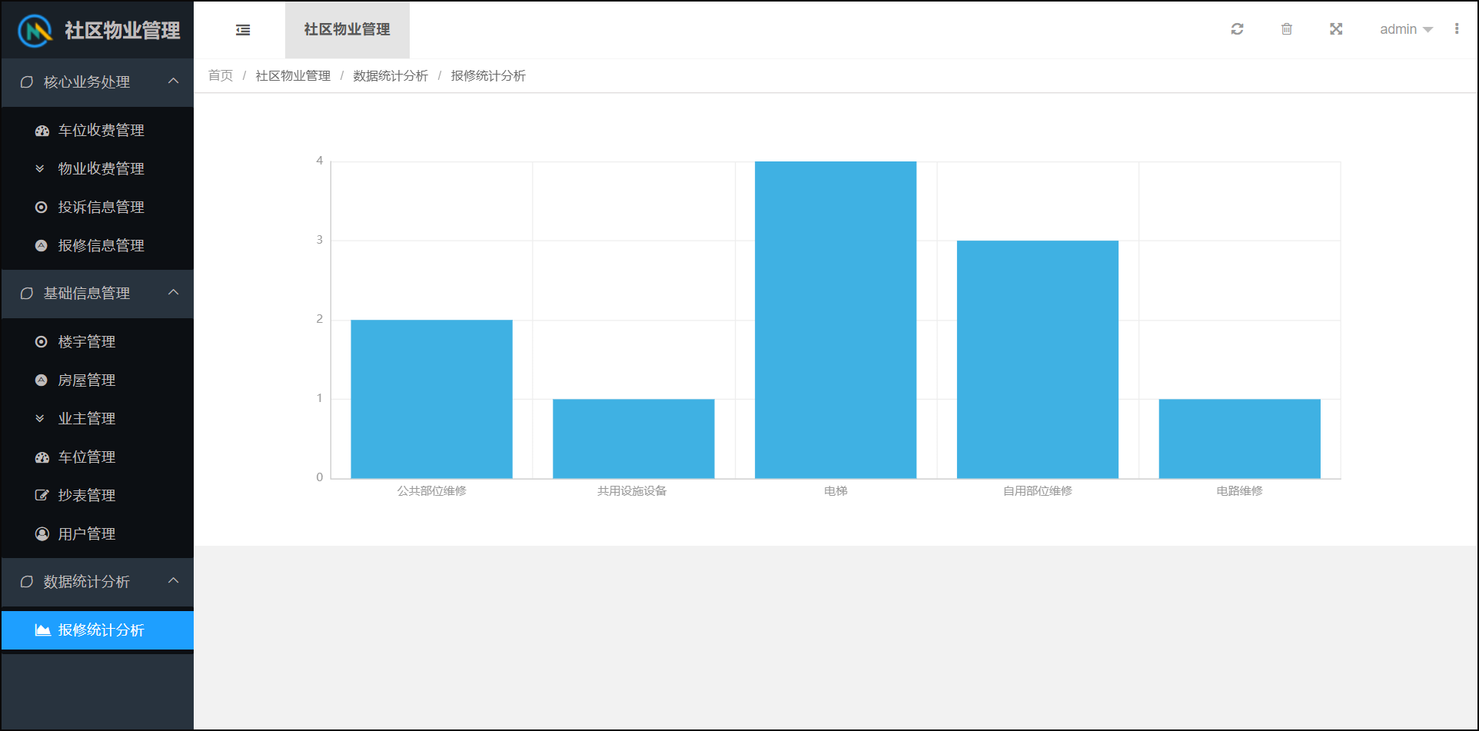Open 抄表管理 menu item
The image size is (1479, 731).
[x=98, y=496]
